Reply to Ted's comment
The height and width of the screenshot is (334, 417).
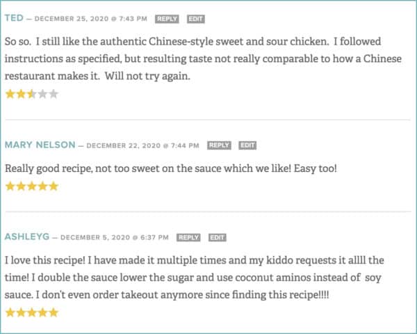point(166,19)
